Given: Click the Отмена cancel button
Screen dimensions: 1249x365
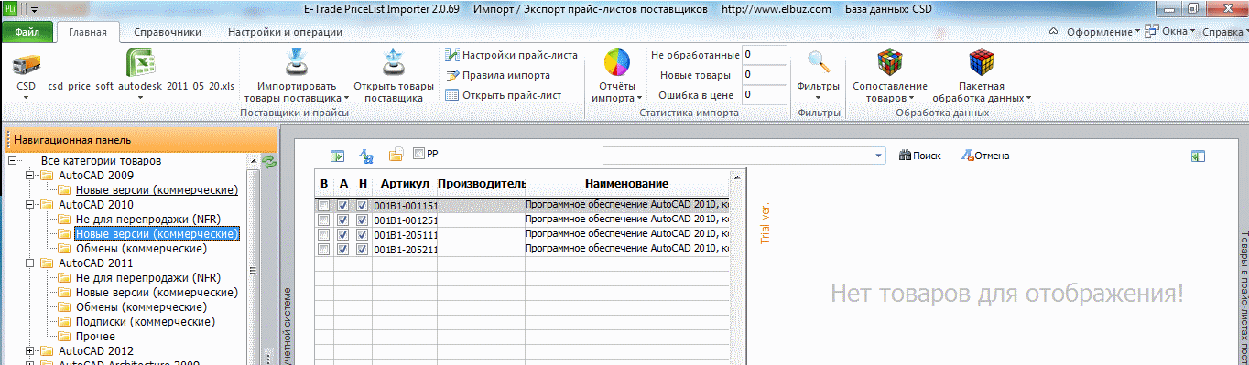Looking at the screenshot, I should point(985,156).
